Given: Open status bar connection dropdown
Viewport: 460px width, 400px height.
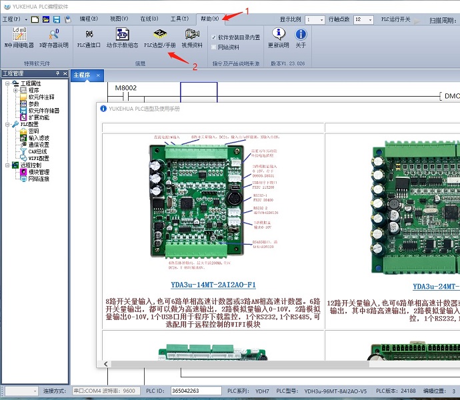Looking at the screenshot, I should click(x=35, y=391).
